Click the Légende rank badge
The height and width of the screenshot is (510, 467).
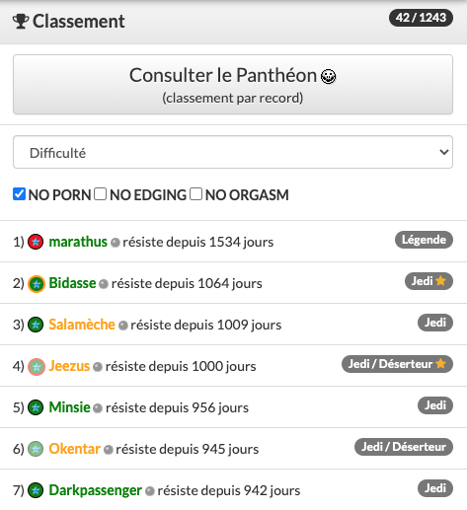pos(424,240)
